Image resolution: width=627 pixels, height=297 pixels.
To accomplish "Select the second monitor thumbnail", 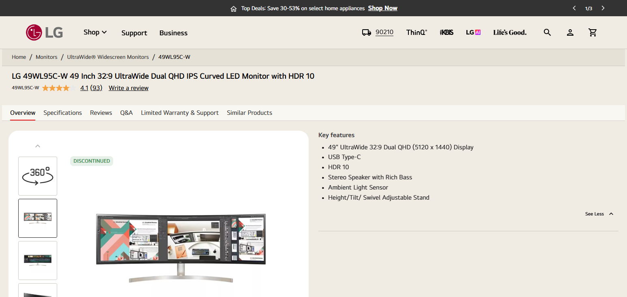I will (38, 260).
